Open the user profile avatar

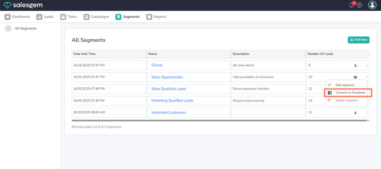click(372, 5)
